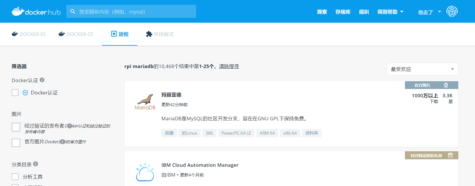Select the 货柜 tab

(x=120, y=34)
